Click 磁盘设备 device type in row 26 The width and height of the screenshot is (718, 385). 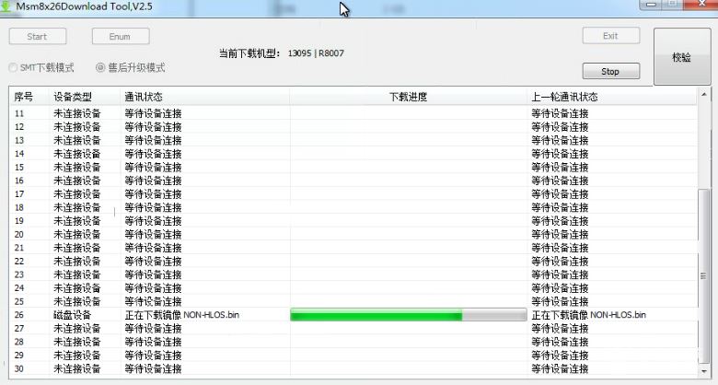pos(73,315)
